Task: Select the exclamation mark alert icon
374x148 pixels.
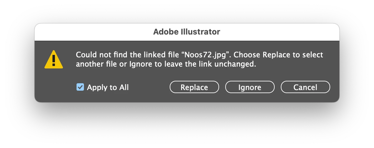Action: pyautogui.click(x=54, y=59)
